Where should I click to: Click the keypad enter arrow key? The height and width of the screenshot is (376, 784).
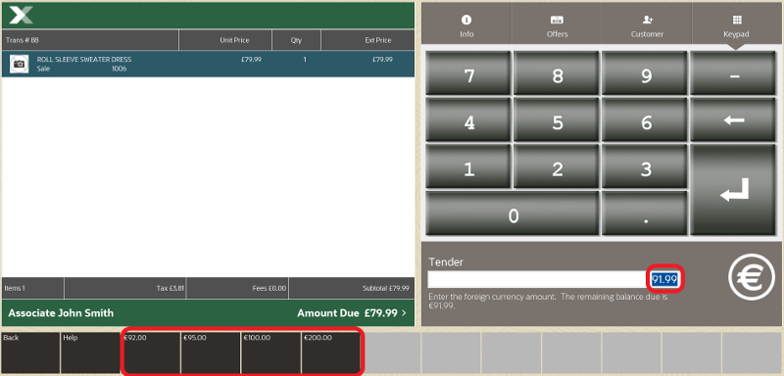click(733, 190)
